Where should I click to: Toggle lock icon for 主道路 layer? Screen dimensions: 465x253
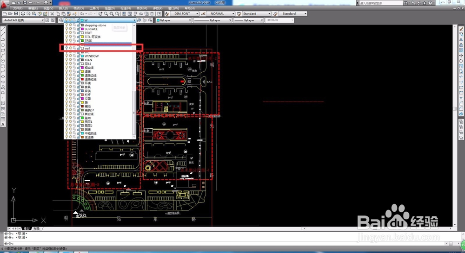[79, 137]
